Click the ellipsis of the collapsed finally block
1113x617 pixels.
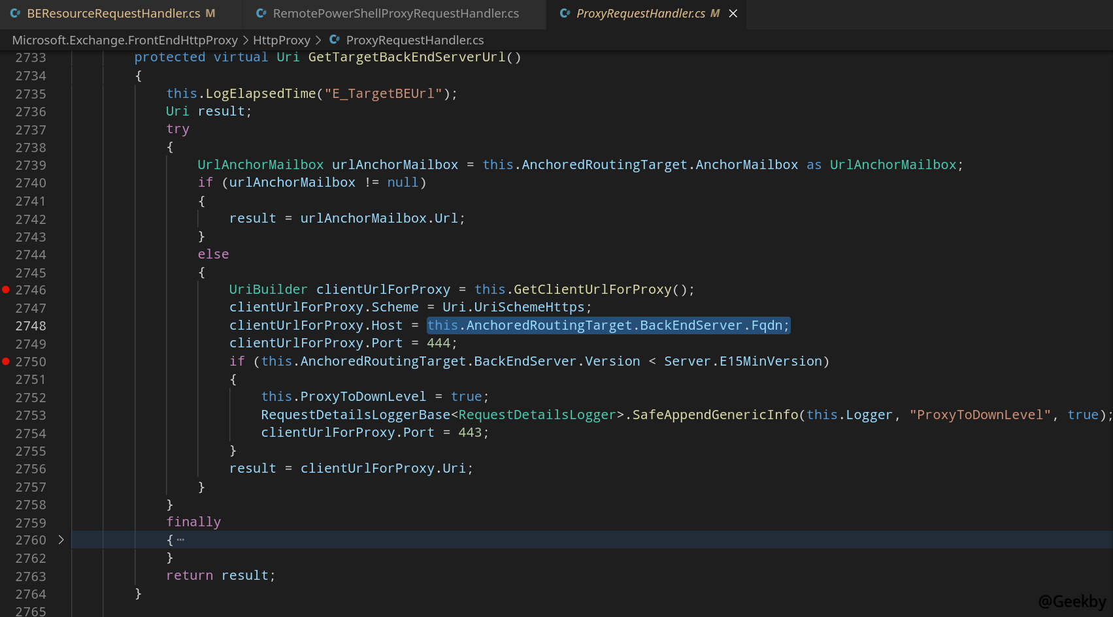tap(180, 540)
